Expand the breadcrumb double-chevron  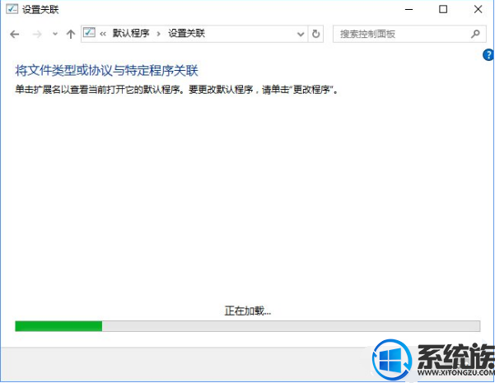pyautogui.click(x=103, y=34)
